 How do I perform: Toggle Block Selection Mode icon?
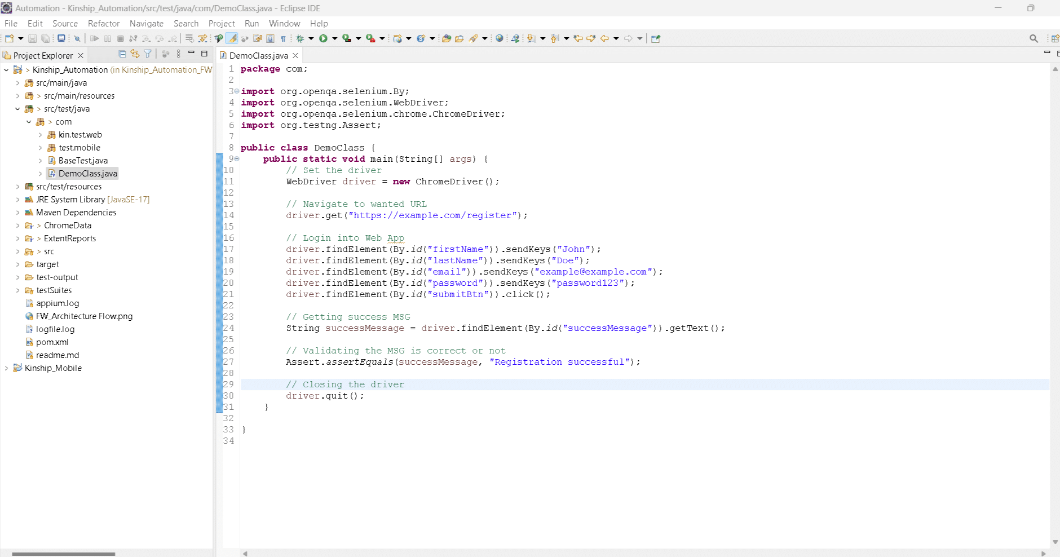[270, 38]
